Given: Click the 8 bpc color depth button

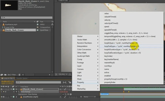Looking at the screenshot, I should (14, 75).
